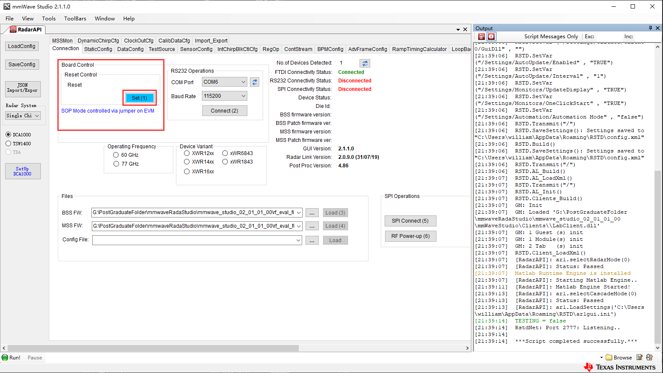Open the COM Port dropdown
Image resolution: width=663 pixels, height=373 pixels.
tap(244, 82)
